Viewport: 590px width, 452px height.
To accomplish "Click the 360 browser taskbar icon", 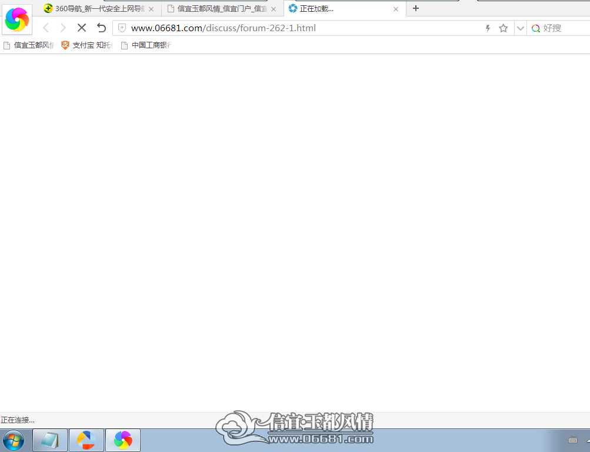I will 123,440.
